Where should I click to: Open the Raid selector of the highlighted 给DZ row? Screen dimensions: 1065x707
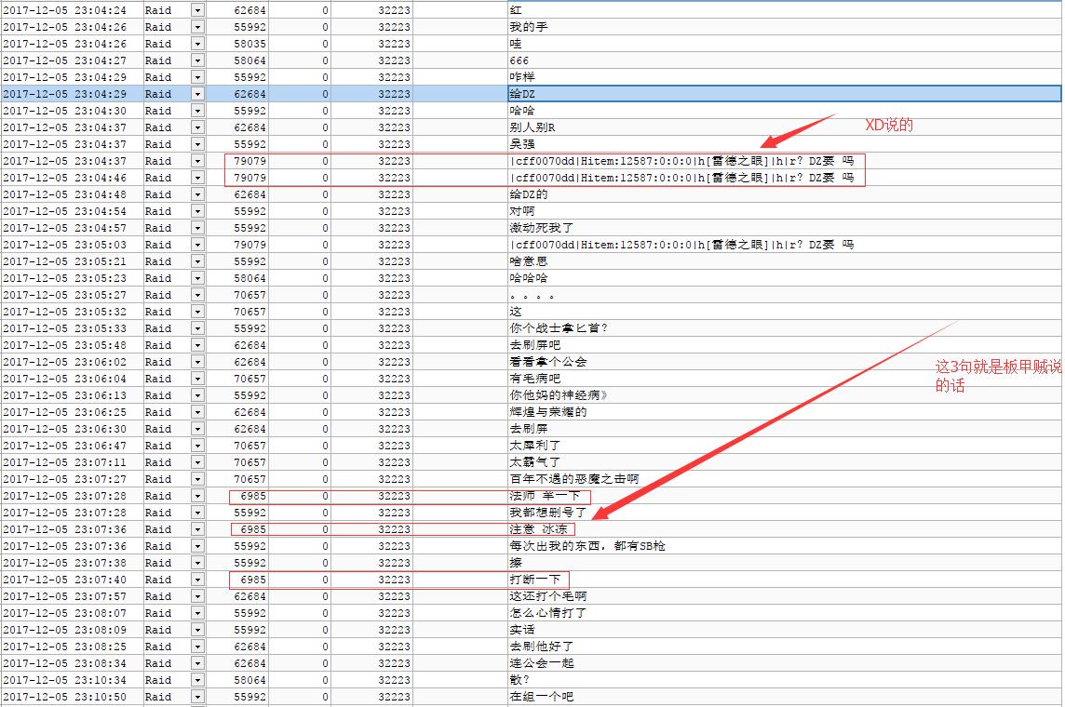[x=196, y=93]
